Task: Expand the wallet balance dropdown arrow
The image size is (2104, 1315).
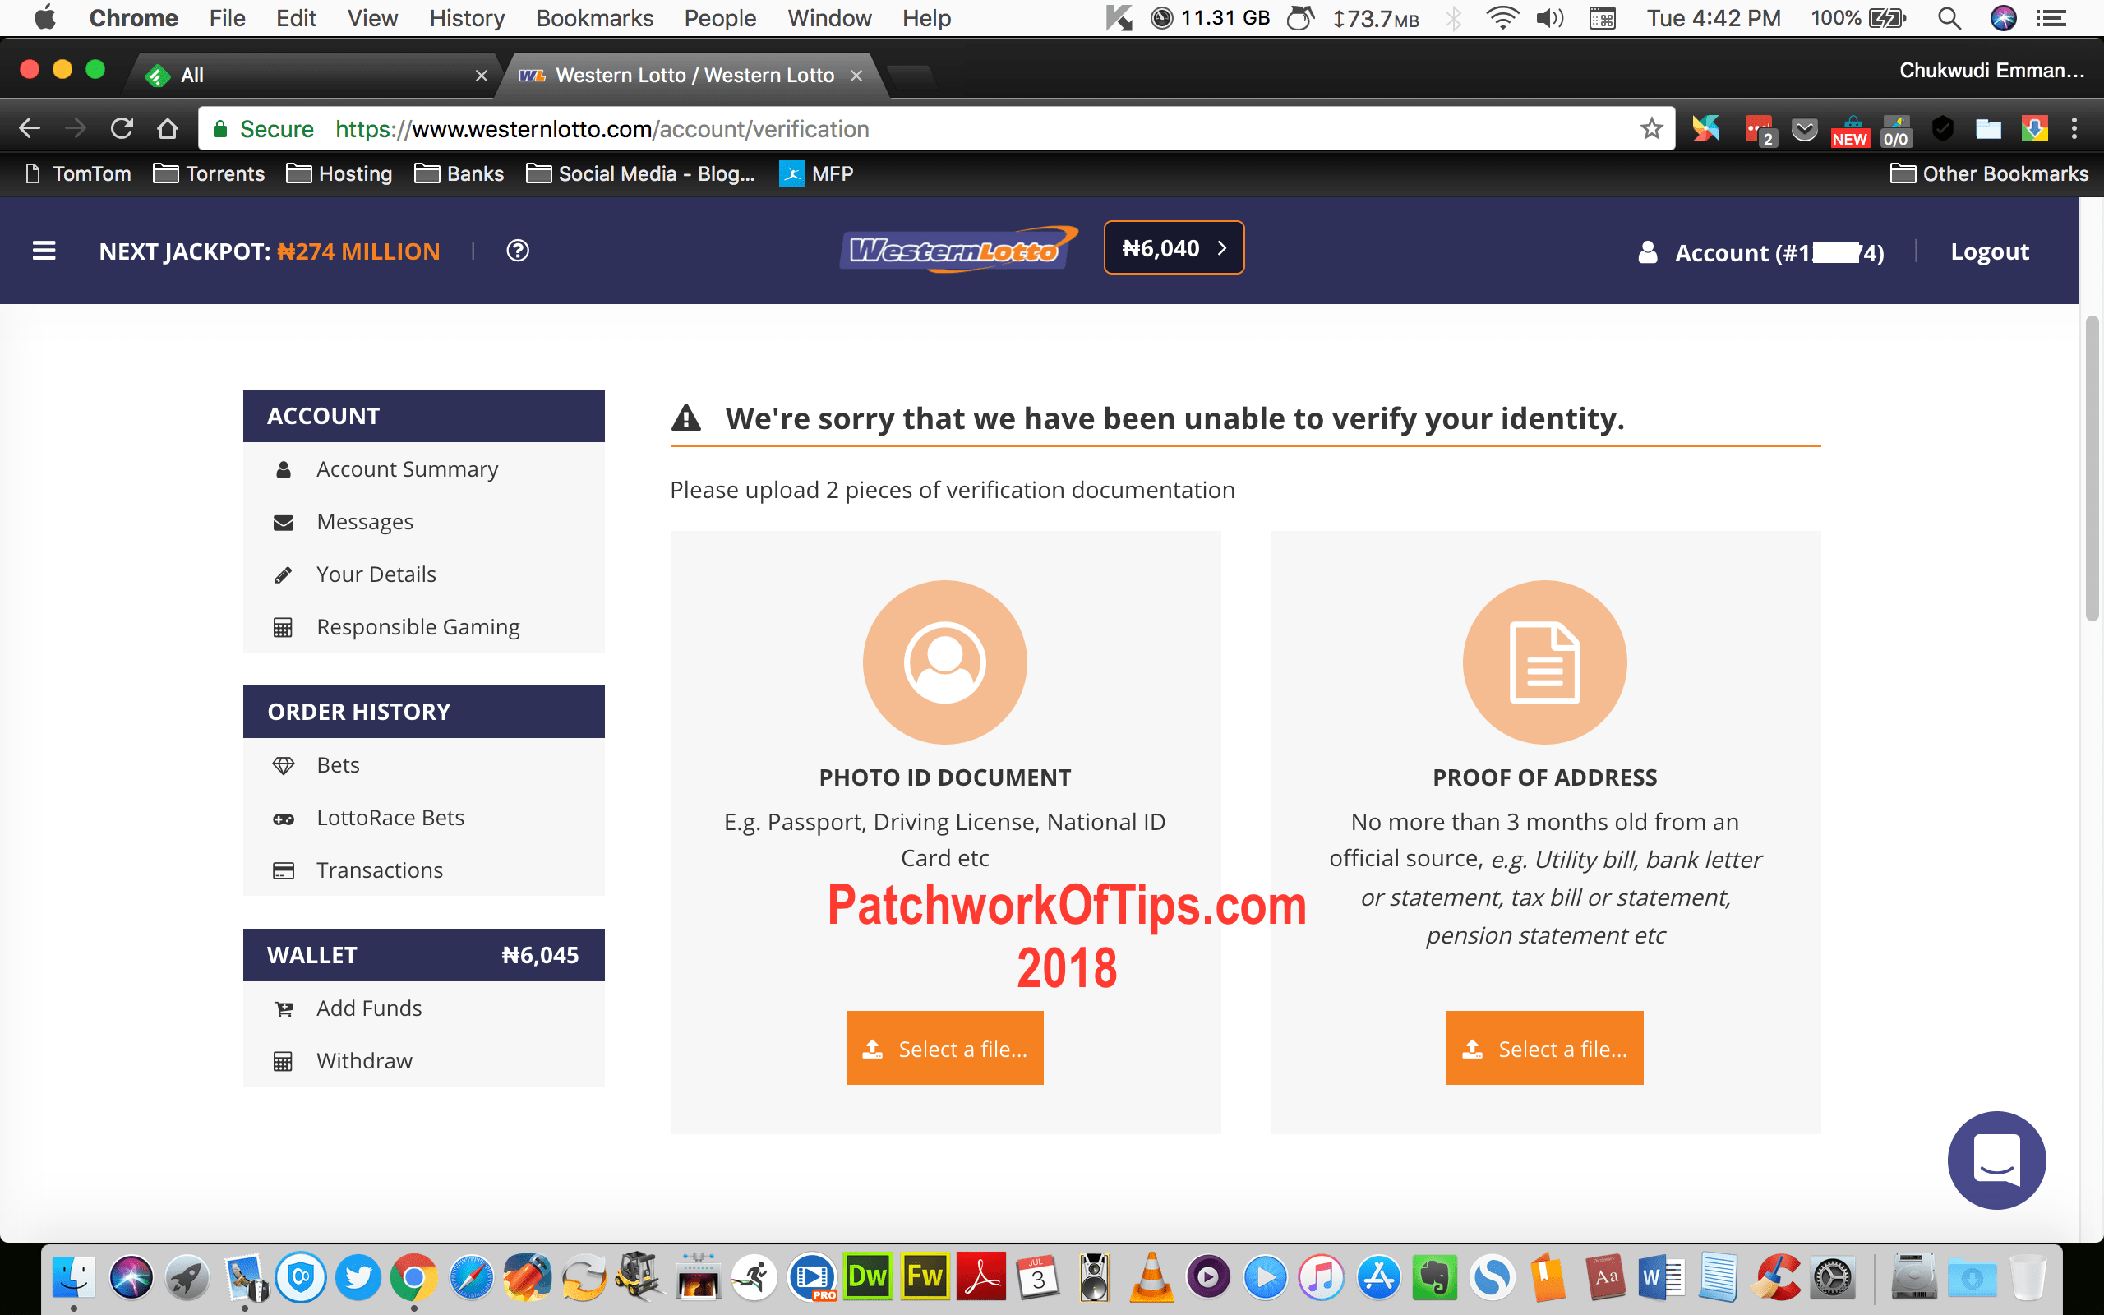Action: pyautogui.click(x=1224, y=248)
